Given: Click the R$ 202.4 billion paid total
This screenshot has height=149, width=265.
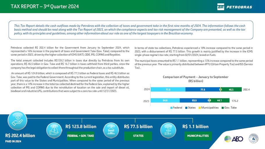Looking at the screenshot, I should pyautogui.click(x=20, y=136).
